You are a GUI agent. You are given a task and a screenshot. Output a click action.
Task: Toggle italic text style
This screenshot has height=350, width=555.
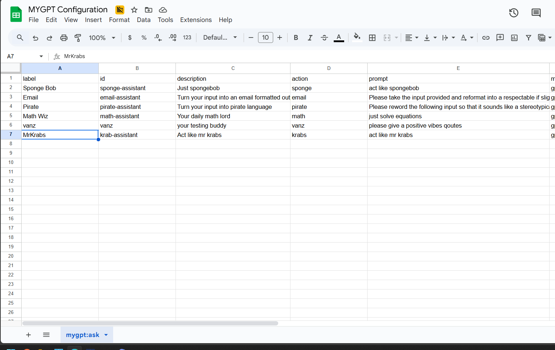(x=310, y=37)
